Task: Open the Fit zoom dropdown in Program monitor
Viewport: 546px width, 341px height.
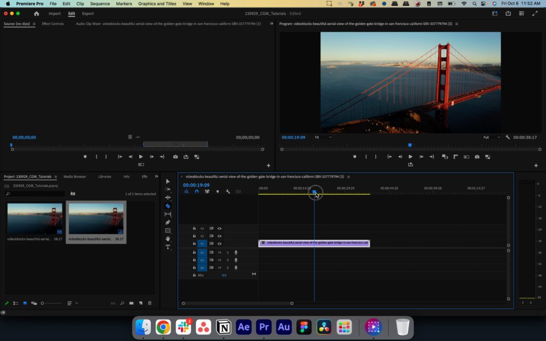Action: point(323,137)
